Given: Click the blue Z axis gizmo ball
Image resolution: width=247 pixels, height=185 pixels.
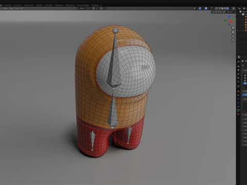Looking at the screenshot, I should click(229, 16).
